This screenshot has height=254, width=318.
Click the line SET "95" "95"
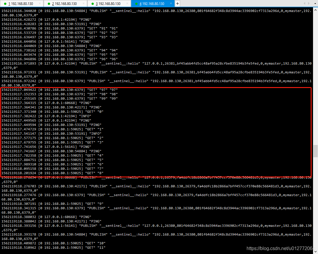click(x=60, y=55)
